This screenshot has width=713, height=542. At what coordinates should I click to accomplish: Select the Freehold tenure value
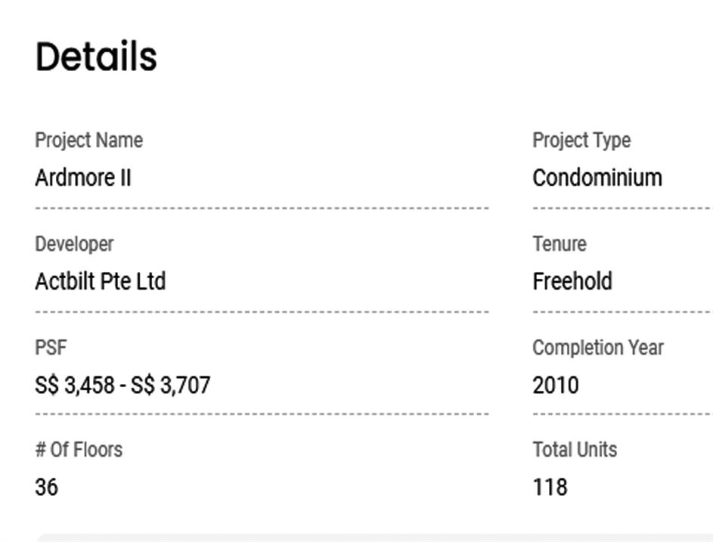point(572,282)
